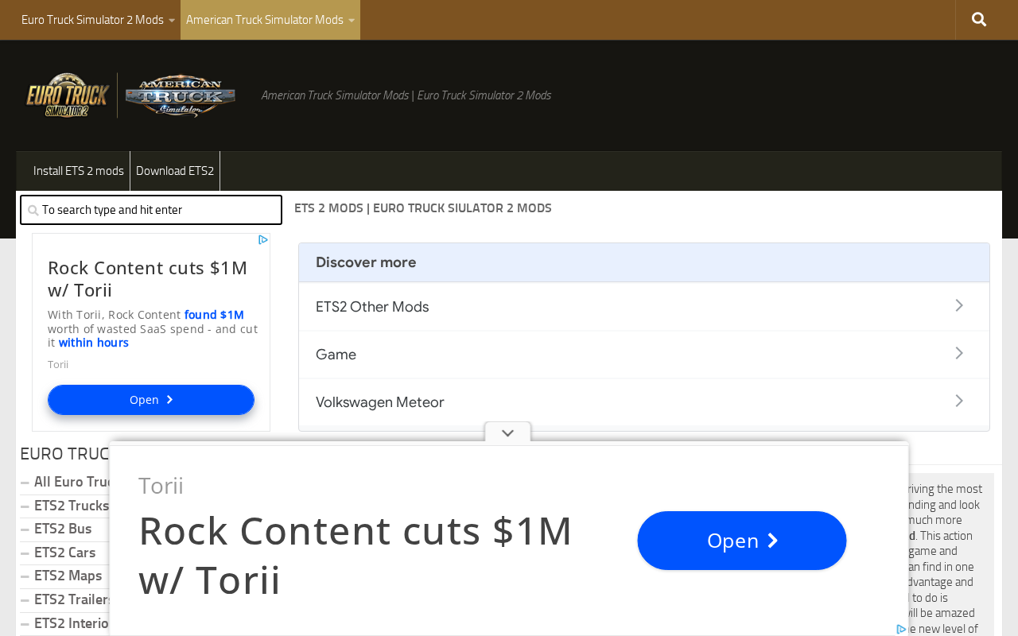Viewport: 1018px width, 636px height.
Task: Click Open button in sidebar Torii ad
Action: tap(151, 400)
